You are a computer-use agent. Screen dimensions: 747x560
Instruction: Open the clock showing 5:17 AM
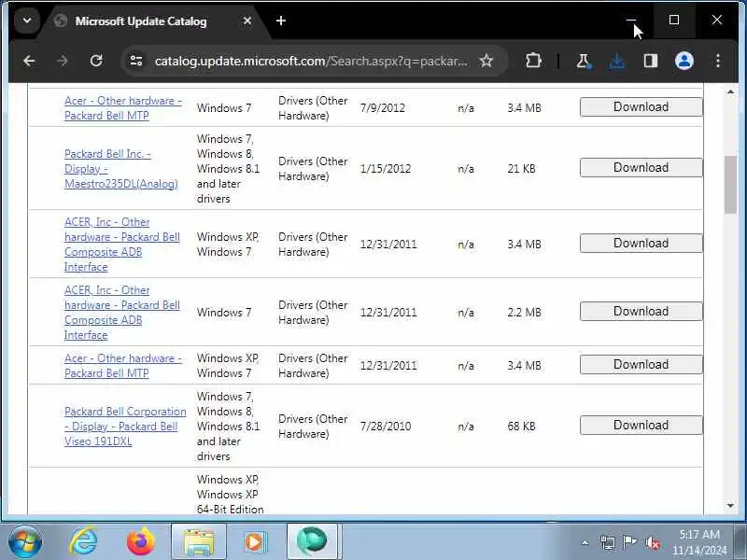tap(699, 542)
